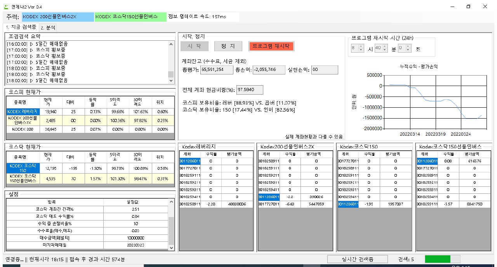Click the 36,645 price cell
The width and height of the screenshot is (497, 267).
[50, 129]
